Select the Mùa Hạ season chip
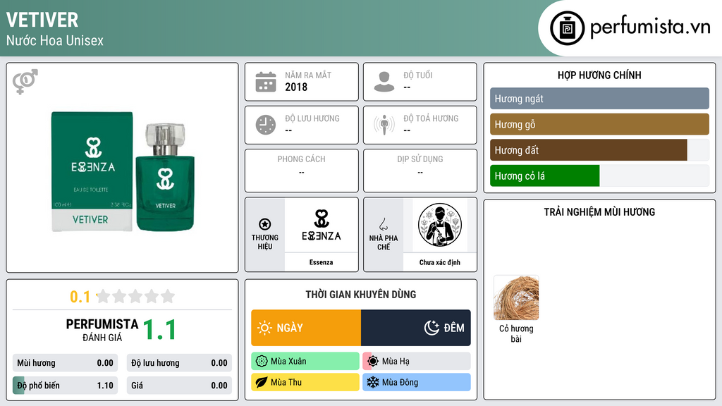Viewport: 722px width, 406px height. click(417, 361)
